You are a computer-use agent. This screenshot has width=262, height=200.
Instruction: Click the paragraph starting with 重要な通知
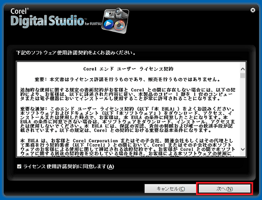click(x=127, y=119)
